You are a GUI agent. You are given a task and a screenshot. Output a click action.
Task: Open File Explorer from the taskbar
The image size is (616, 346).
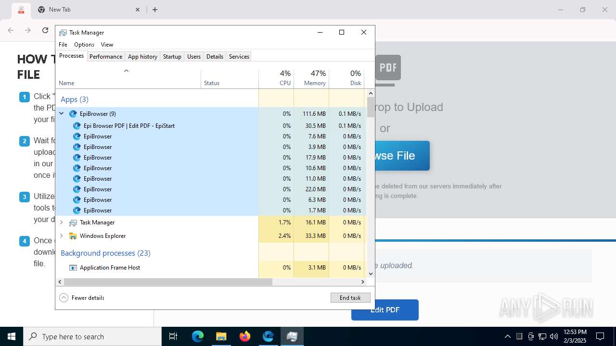(221, 336)
